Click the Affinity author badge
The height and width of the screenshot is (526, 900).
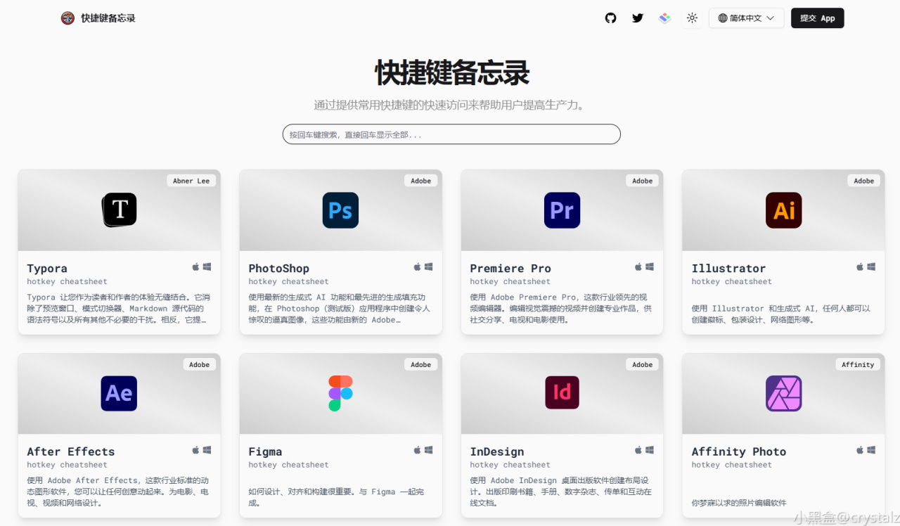tap(858, 364)
